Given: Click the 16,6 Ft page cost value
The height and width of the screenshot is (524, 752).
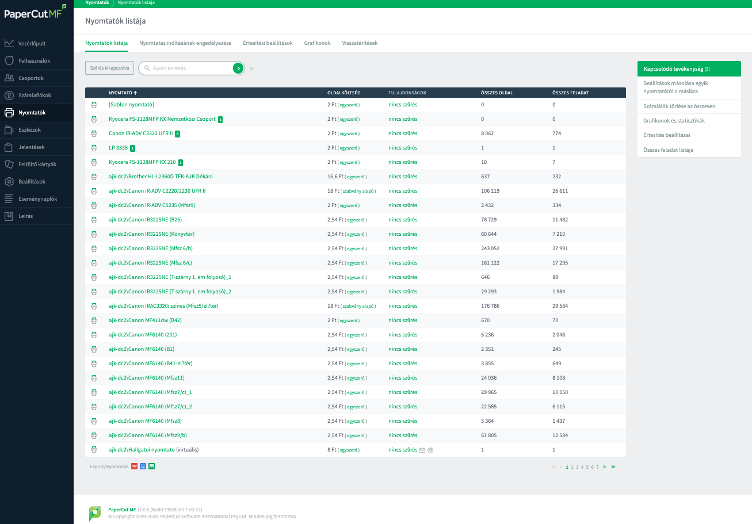Looking at the screenshot, I should coord(335,177).
